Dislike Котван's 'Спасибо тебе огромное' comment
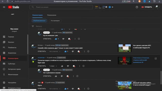Viewport: 162px width, 91px height. pos(73,51)
